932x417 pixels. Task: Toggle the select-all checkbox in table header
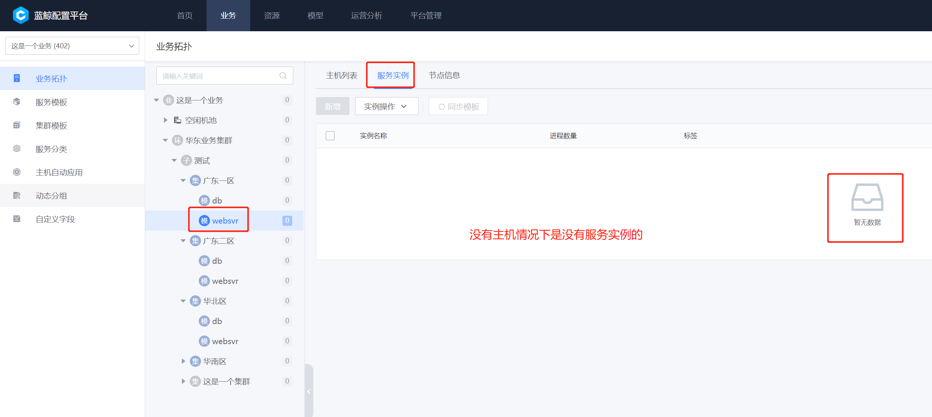pos(330,135)
